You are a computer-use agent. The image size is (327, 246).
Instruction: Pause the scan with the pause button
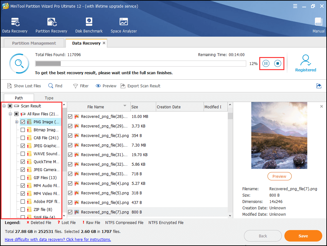(266, 63)
